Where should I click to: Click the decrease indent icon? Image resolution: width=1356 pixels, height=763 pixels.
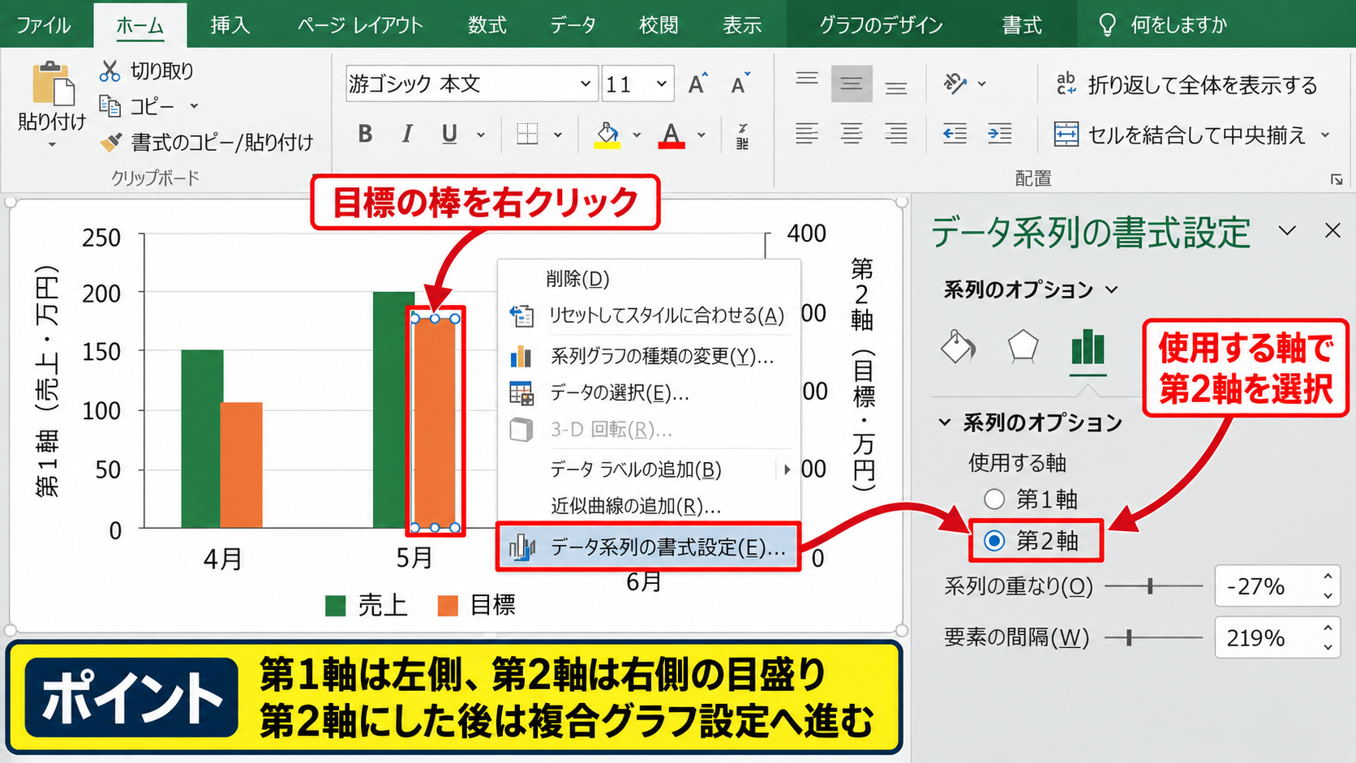955,134
